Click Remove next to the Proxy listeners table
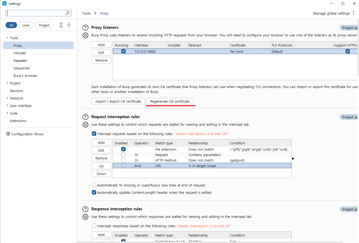Viewport: 359px width, 243px height. (x=101, y=60)
